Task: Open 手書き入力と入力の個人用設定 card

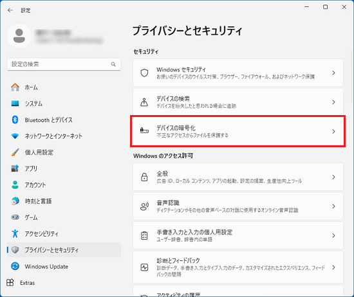Action: click(238, 235)
